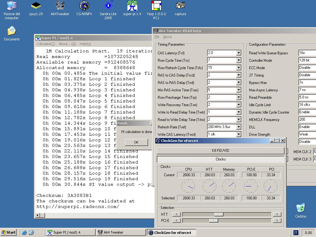Click Super PI horizontal scrollbar left arrow
Screen dimensions: 316x237
coord(38,215)
